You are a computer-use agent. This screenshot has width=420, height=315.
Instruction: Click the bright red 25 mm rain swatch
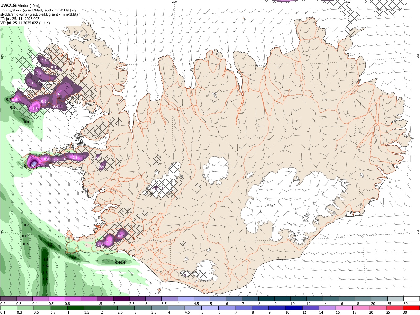pyautogui.click(x=395, y=308)
